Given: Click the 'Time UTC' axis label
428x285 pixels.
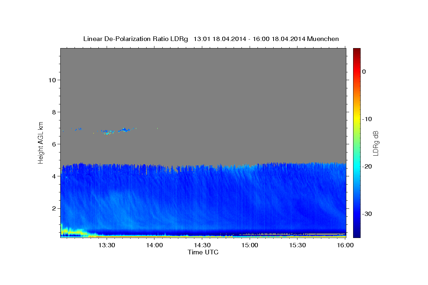Looking at the screenshot, I should (x=203, y=252).
